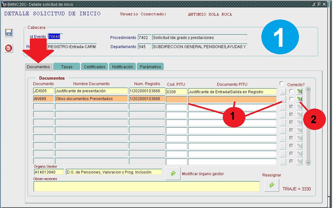This screenshot has height=208, width=333.
Task: Click the red power exit icon
Action: click(8, 48)
